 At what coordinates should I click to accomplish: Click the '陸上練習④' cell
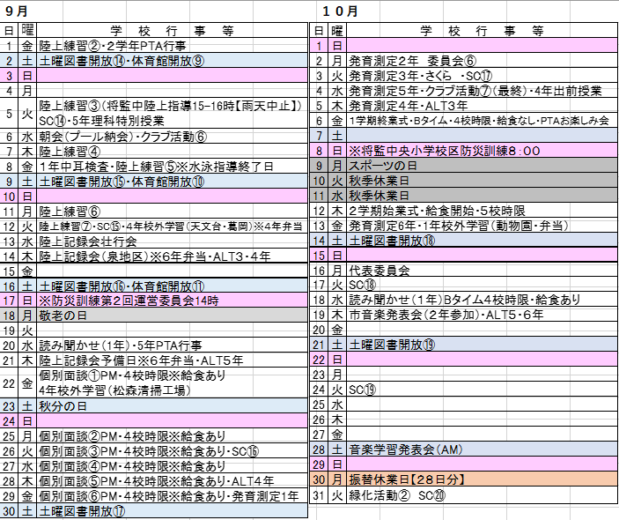(172, 152)
